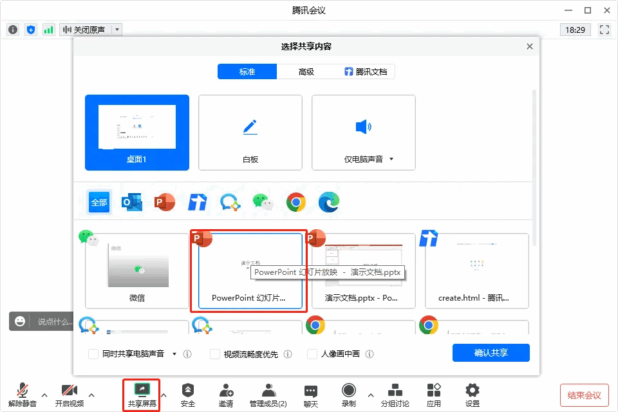
Task: Click the emoji smiley icon
Action: pos(20,321)
